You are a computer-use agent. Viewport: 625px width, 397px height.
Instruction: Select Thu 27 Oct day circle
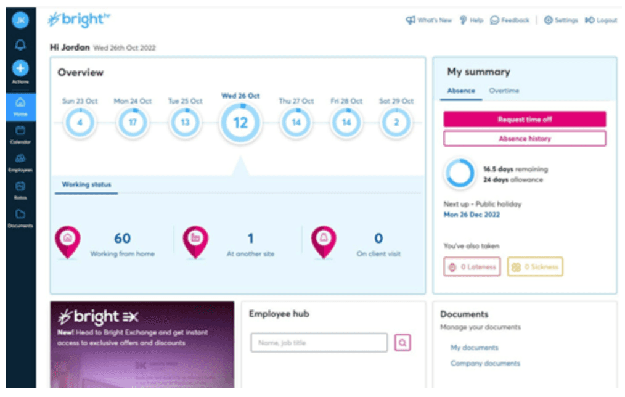[x=296, y=123]
